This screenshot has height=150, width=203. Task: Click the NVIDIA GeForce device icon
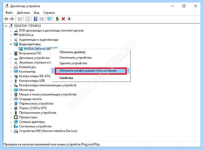21,49
